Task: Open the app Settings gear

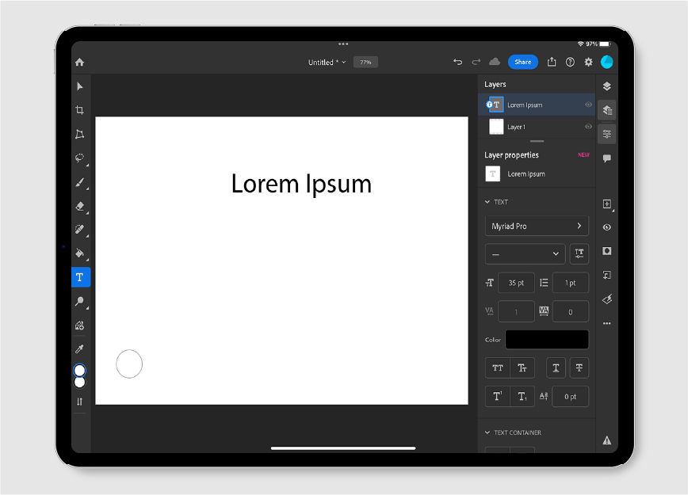Action: [588, 62]
